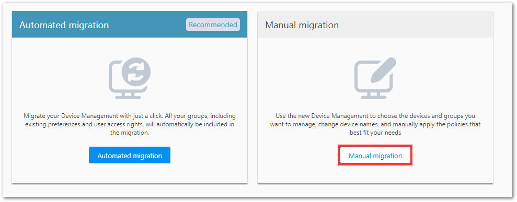Click the manual migration description paragraph
Viewport: 517px width, 202px height.
(375, 125)
